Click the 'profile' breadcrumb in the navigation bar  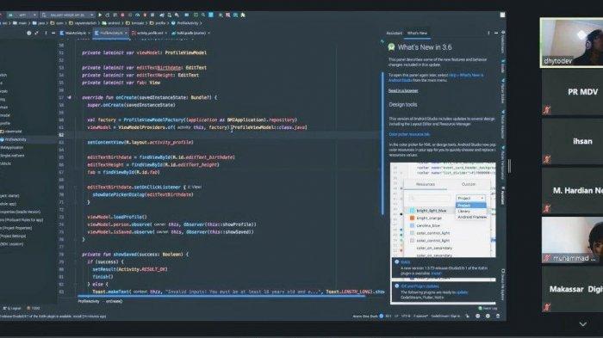pos(158,23)
